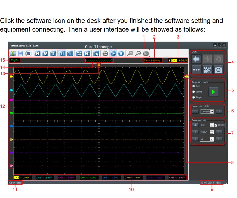Select the Normal acquisition mode
This screenshot has width=237, height=198.
point(193,92)
